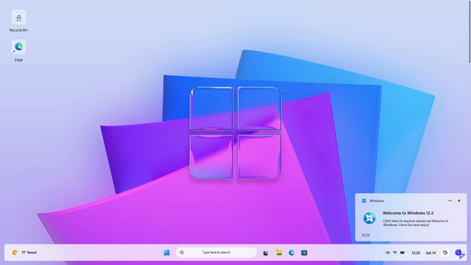Launch File Explorer from the taskbar

[x=279, y=252]
